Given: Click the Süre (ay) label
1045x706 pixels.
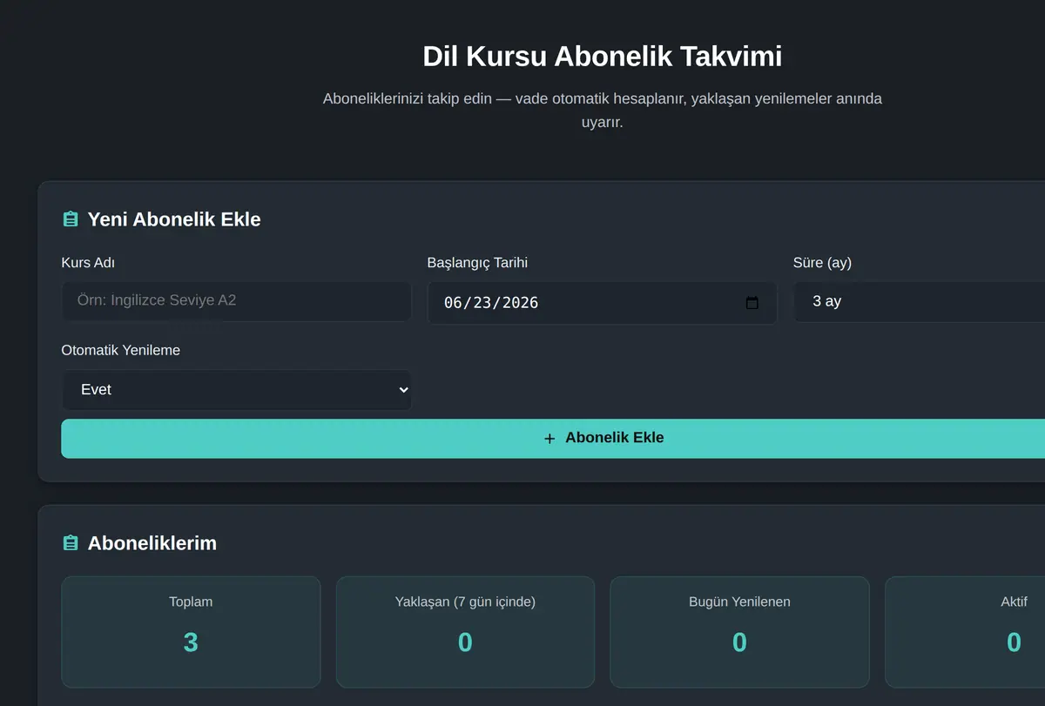Looking at the screenshot, I should point(822,262).
